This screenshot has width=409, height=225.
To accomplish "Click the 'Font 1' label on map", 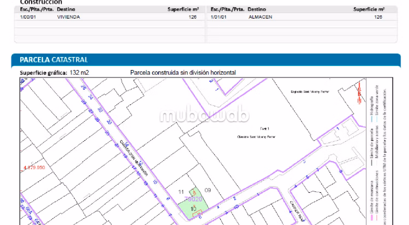I will pyautogui.click(x=264, y=129).
